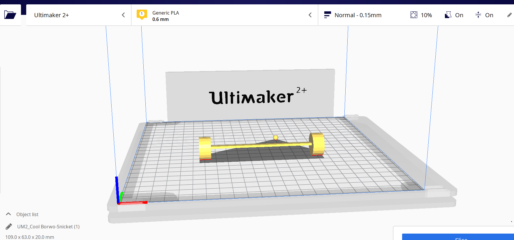514x240 pixels.
Task: Expand the Generic PLA material chevron
Action: 310,15
